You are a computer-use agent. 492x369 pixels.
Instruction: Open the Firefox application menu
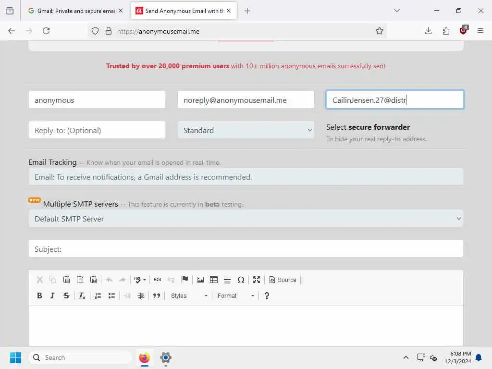(x=480, y=31)
